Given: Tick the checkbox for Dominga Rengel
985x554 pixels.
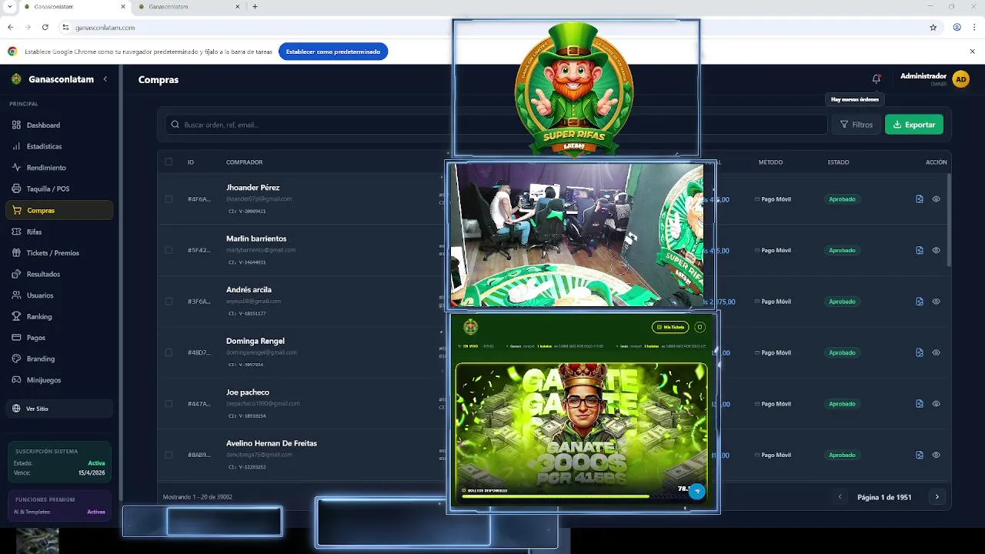Looking at the screenshot, I should [x=169, y=352].
